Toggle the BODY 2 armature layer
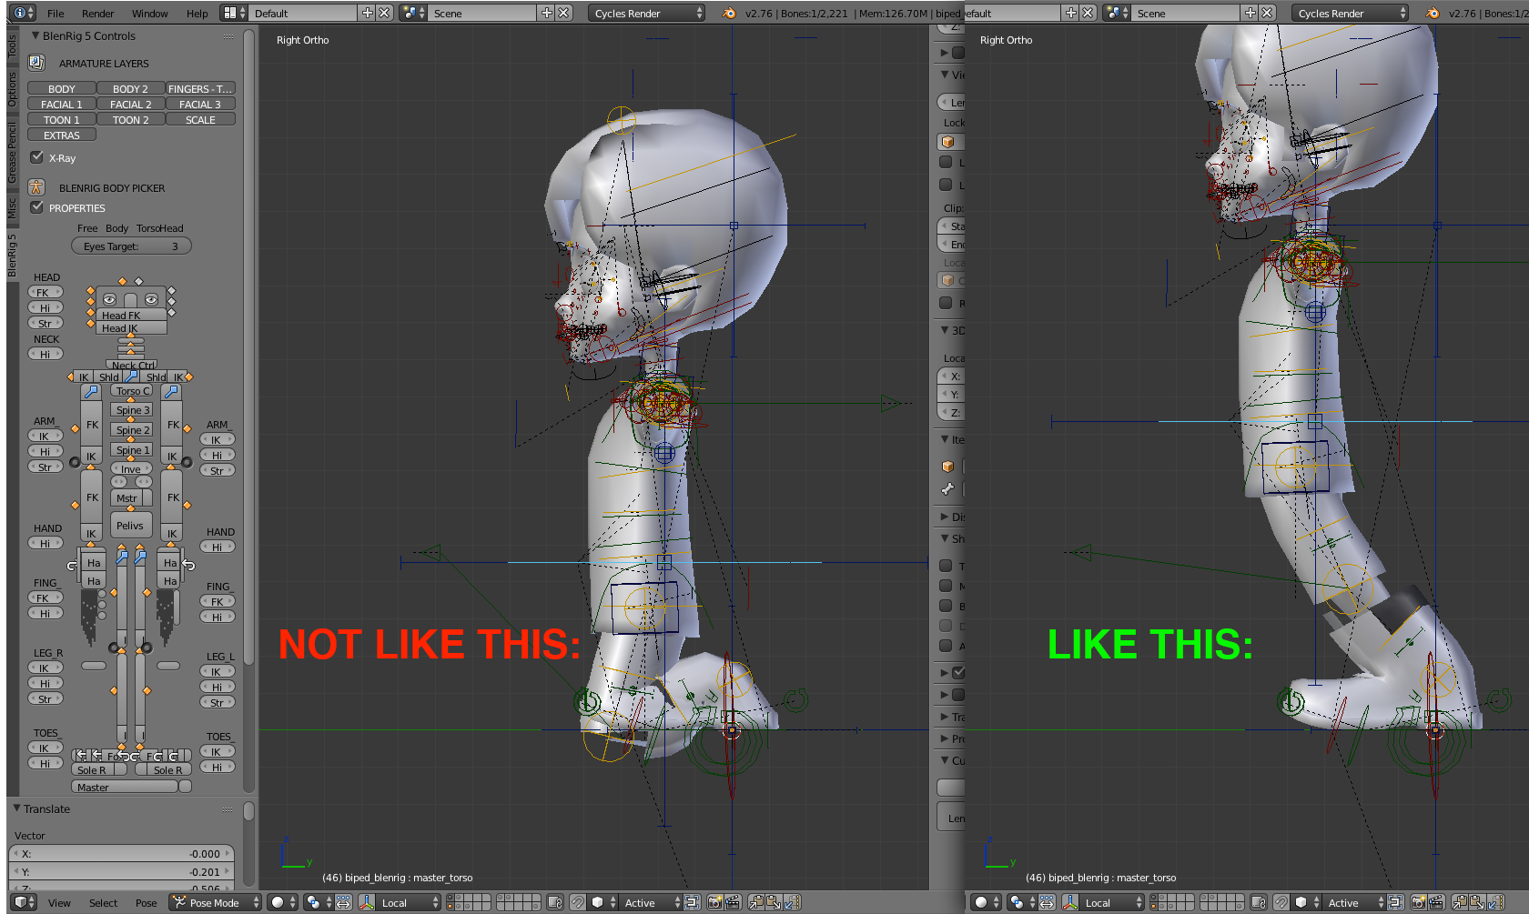 pyautogui.click(x=131, y=88)
